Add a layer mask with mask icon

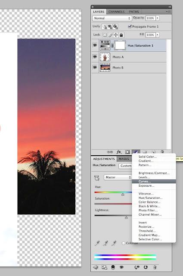click(x=127, y=152)
